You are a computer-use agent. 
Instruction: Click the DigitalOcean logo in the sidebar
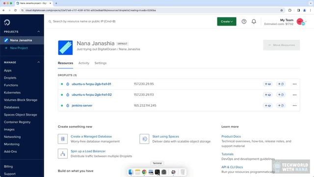pyautogui.click(x=7, y=22)
